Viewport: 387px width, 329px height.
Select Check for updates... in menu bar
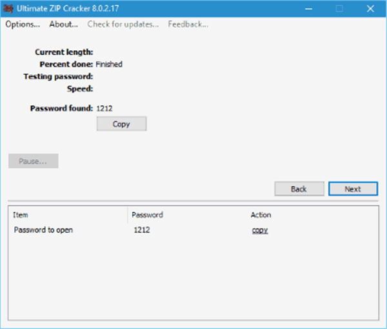[x=123, y=25]
